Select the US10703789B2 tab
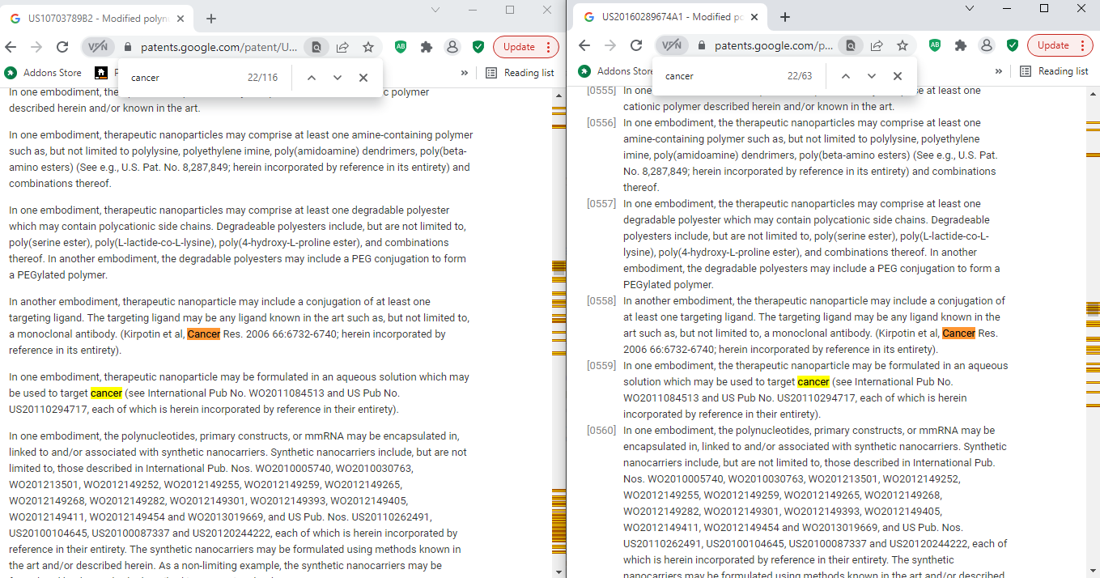Image resolution: width=1100 pixels, height=578 pixels. pyautogui.click(x=97, y=18)
